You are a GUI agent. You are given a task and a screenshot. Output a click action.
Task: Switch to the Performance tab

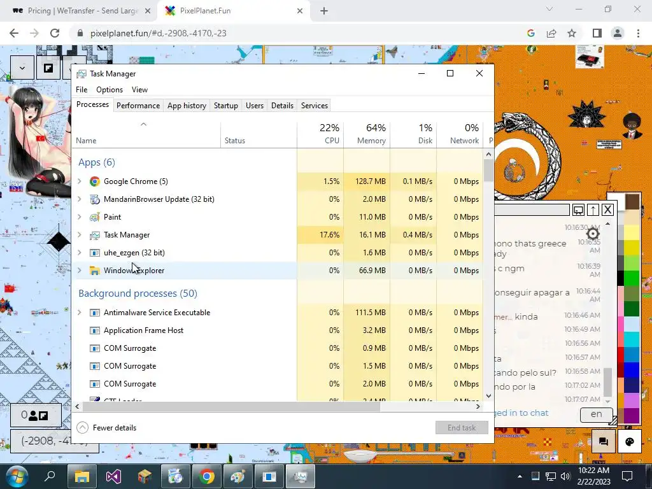pyautogui.click(x=138, y=106)
